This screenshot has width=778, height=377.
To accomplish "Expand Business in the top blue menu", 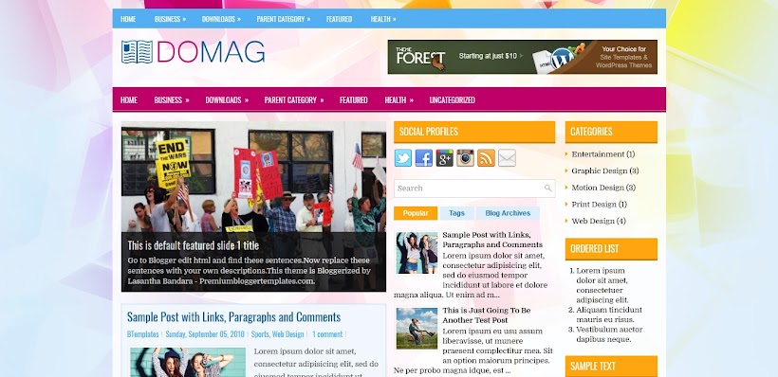I will pos(170,19).
